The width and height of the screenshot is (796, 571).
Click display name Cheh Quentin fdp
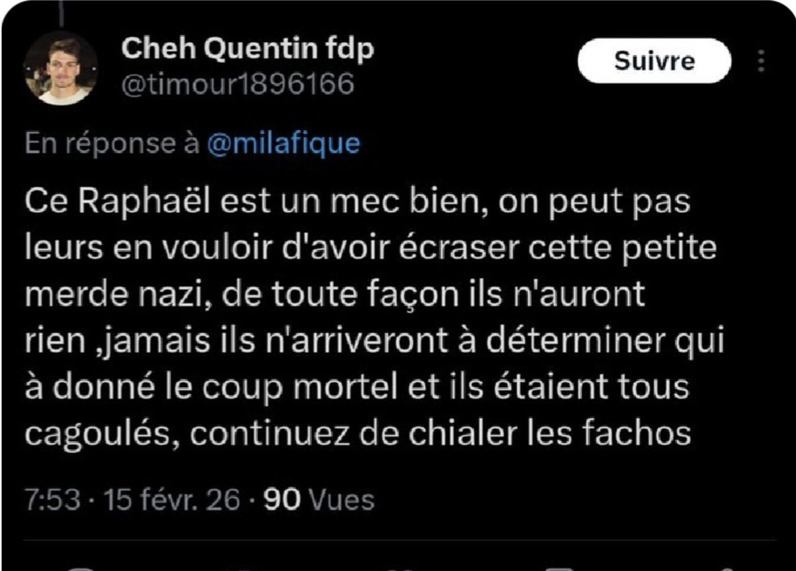click(x=248, y=49)
